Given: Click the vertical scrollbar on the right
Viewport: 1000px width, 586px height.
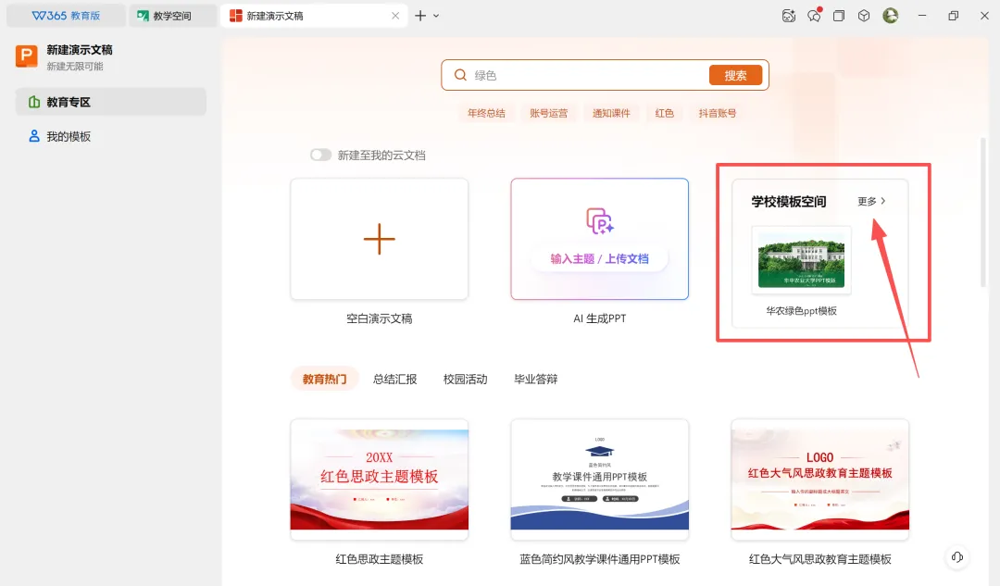Looking at the screenshot, I should coord(982,212).
